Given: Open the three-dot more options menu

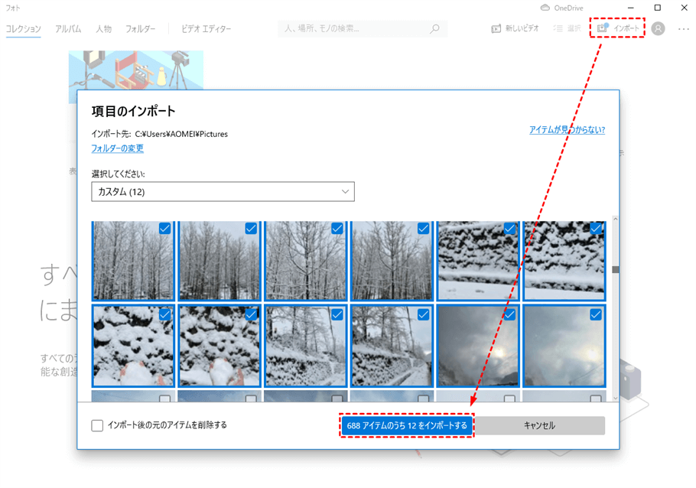Looking at the screenshot, I should [683, 29].
